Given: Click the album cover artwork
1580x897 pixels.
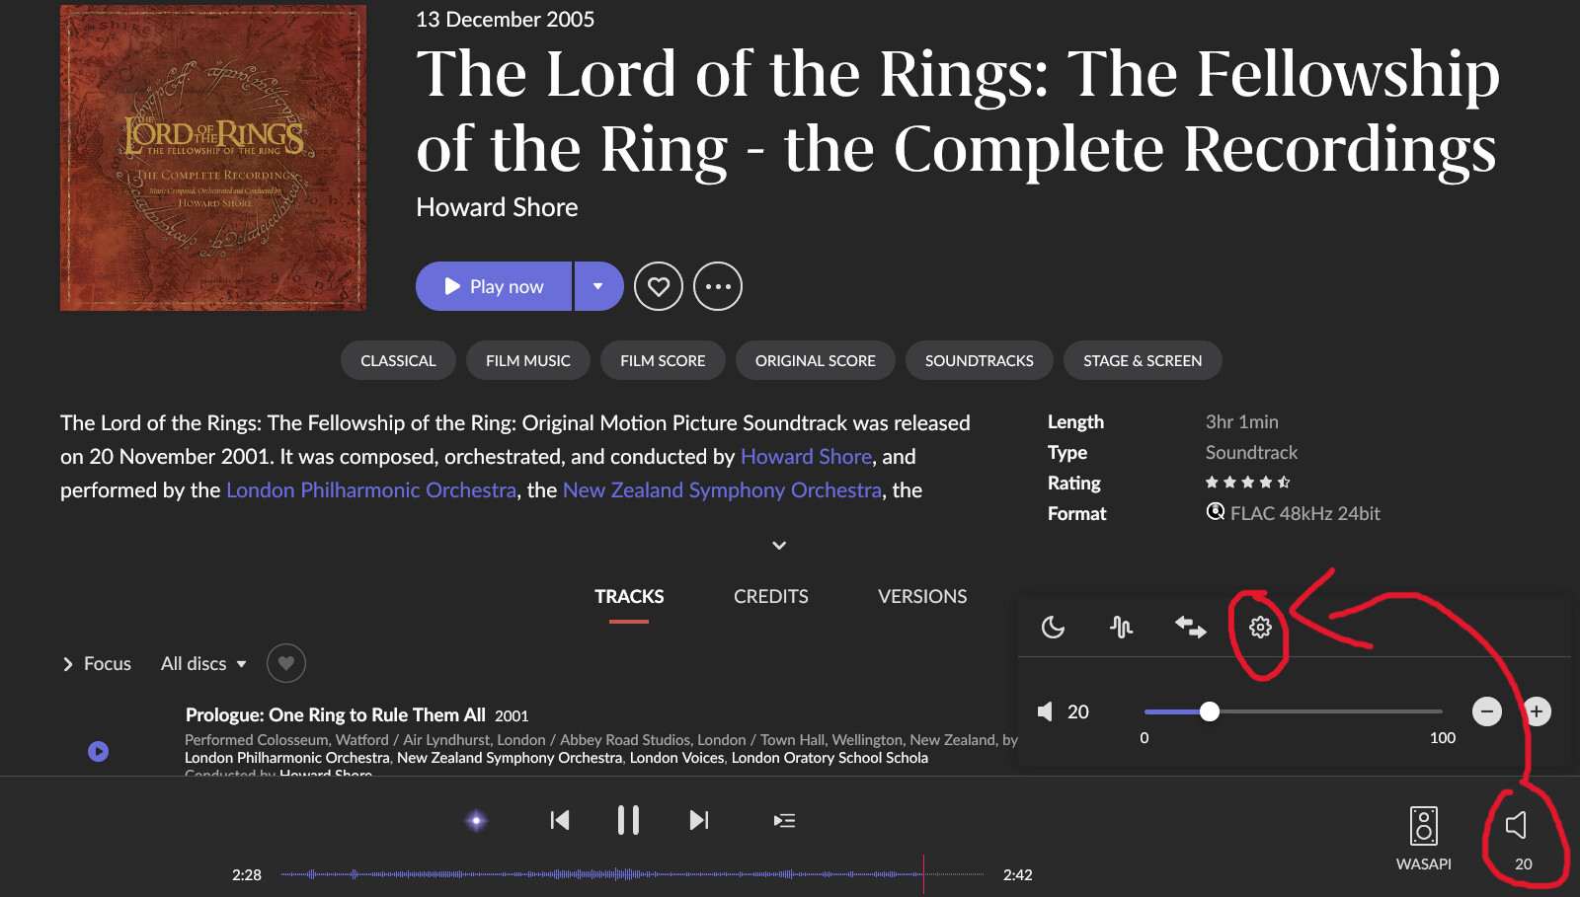Looking at the screenshot, I should (213, 158).
